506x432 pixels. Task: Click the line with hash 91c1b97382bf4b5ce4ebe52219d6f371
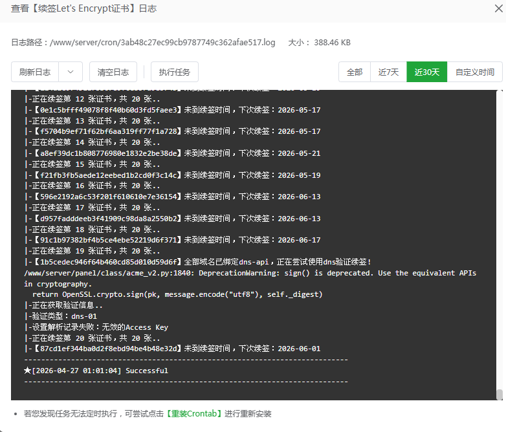pyautogui.click(x=172, y=240)
